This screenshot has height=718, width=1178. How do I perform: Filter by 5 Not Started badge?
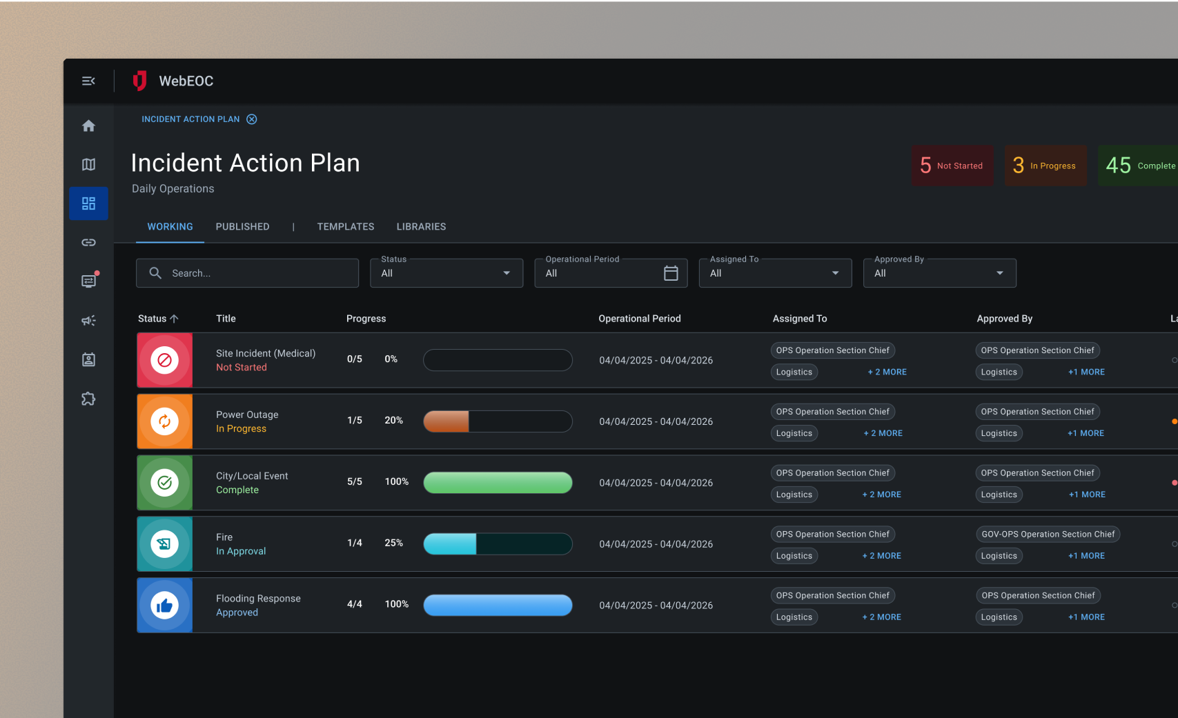[952, 166]
